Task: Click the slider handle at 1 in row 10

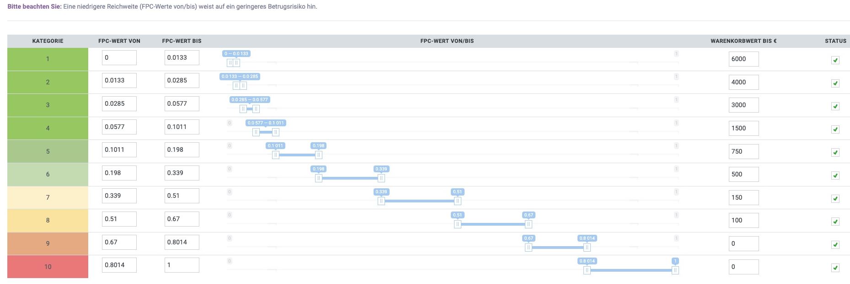Action: [x=675, y=270]
